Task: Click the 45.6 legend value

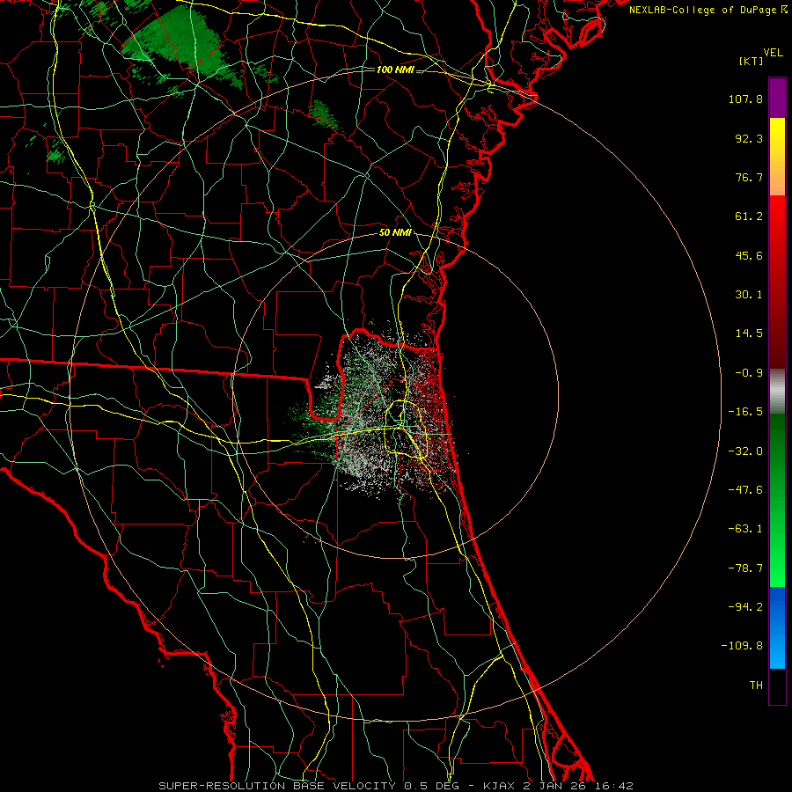Action: [x=749, y=255]
